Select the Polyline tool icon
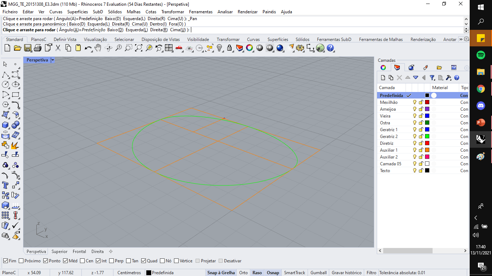Viewport: 492px width, 276px height. (x=5, y=74)
